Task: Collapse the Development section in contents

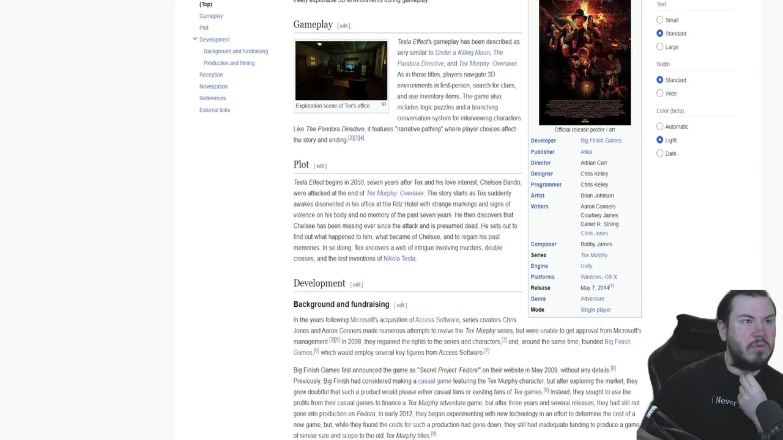Action: coord(195,39)
